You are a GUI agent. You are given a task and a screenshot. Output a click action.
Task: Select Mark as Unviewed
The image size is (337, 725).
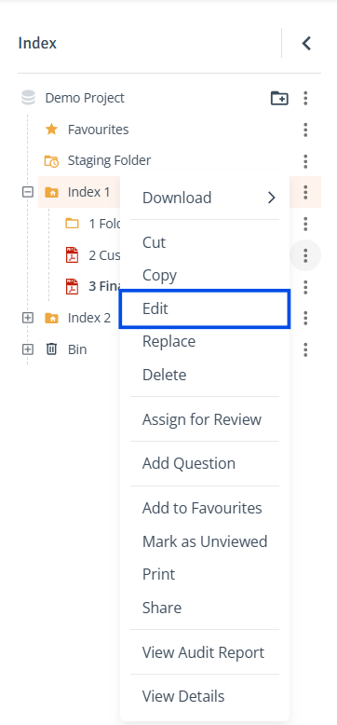coord(205,541)
